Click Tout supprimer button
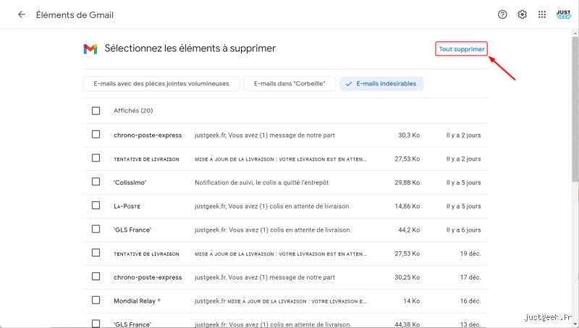 pyautogui.click(x=462, y=49)
